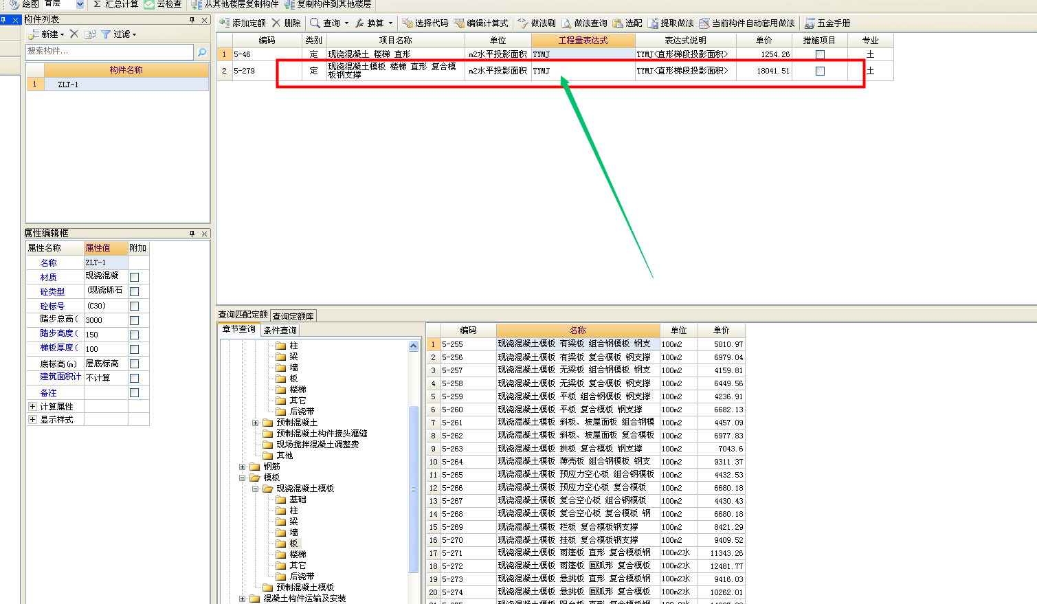
Task: Click the delete X icon in 构件列表 toolbar
Action: tap(74, 34)
